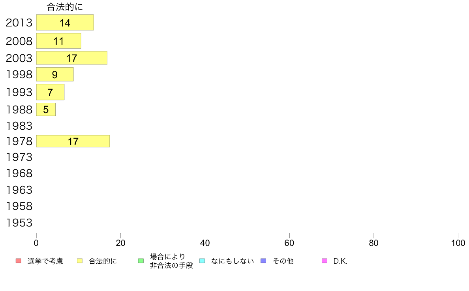Select the 1978 bar showing 17
Screen dimensions: 469x291
tap(73, 141)
